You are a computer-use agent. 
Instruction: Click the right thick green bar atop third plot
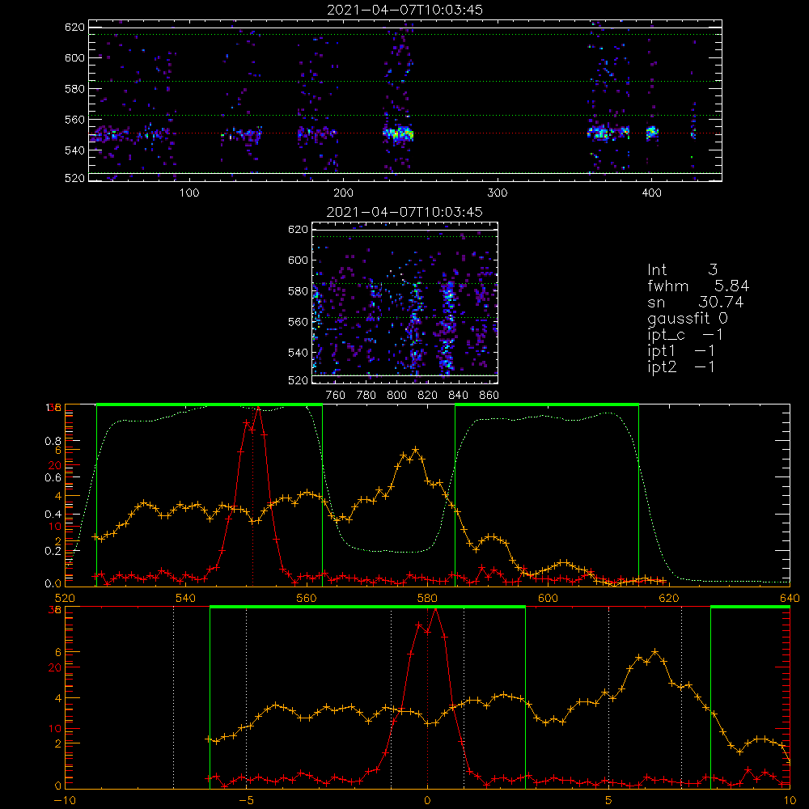[x=547, y=405]
